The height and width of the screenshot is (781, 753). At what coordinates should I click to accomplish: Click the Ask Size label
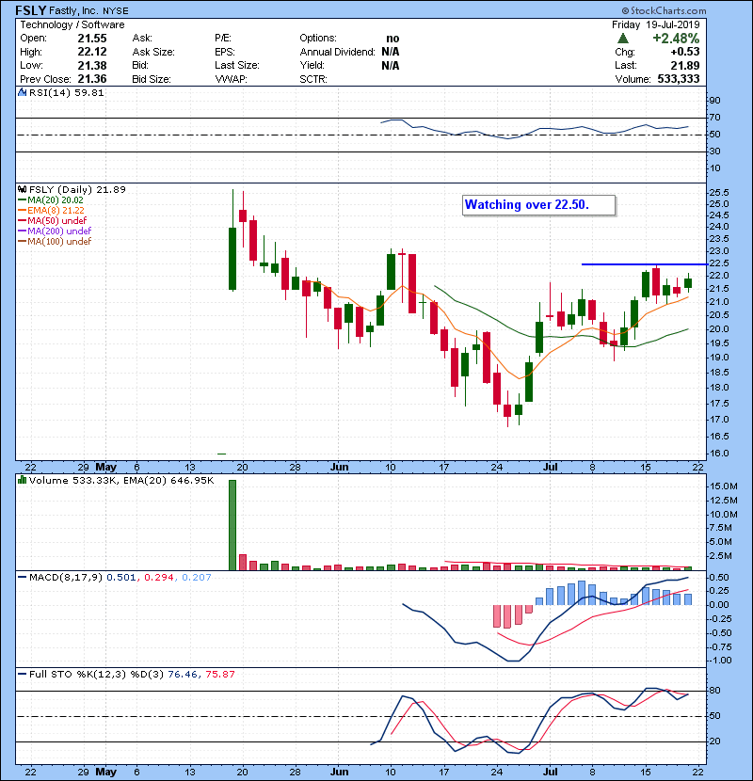coord(153,52)
